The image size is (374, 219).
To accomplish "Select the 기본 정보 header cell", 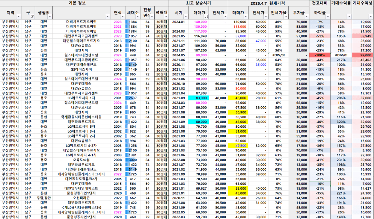I will 84,3.
